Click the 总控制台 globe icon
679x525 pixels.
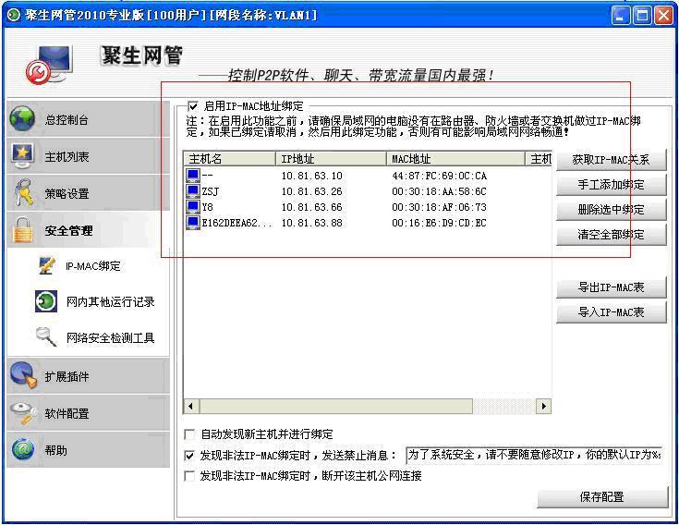click(23, 119)
